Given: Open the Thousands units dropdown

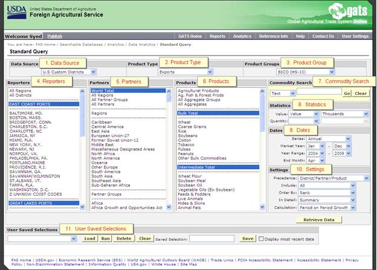Looking at the screenshot, I should coord(345,114).
